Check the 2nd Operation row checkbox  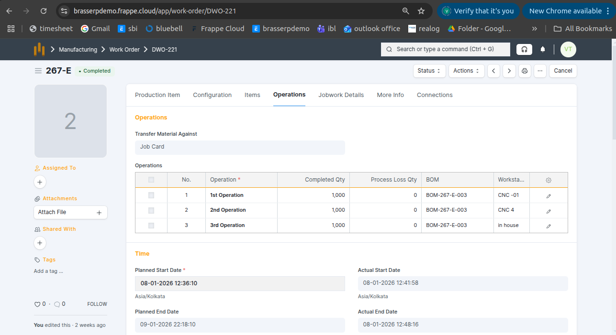click(x=151, y=210)
